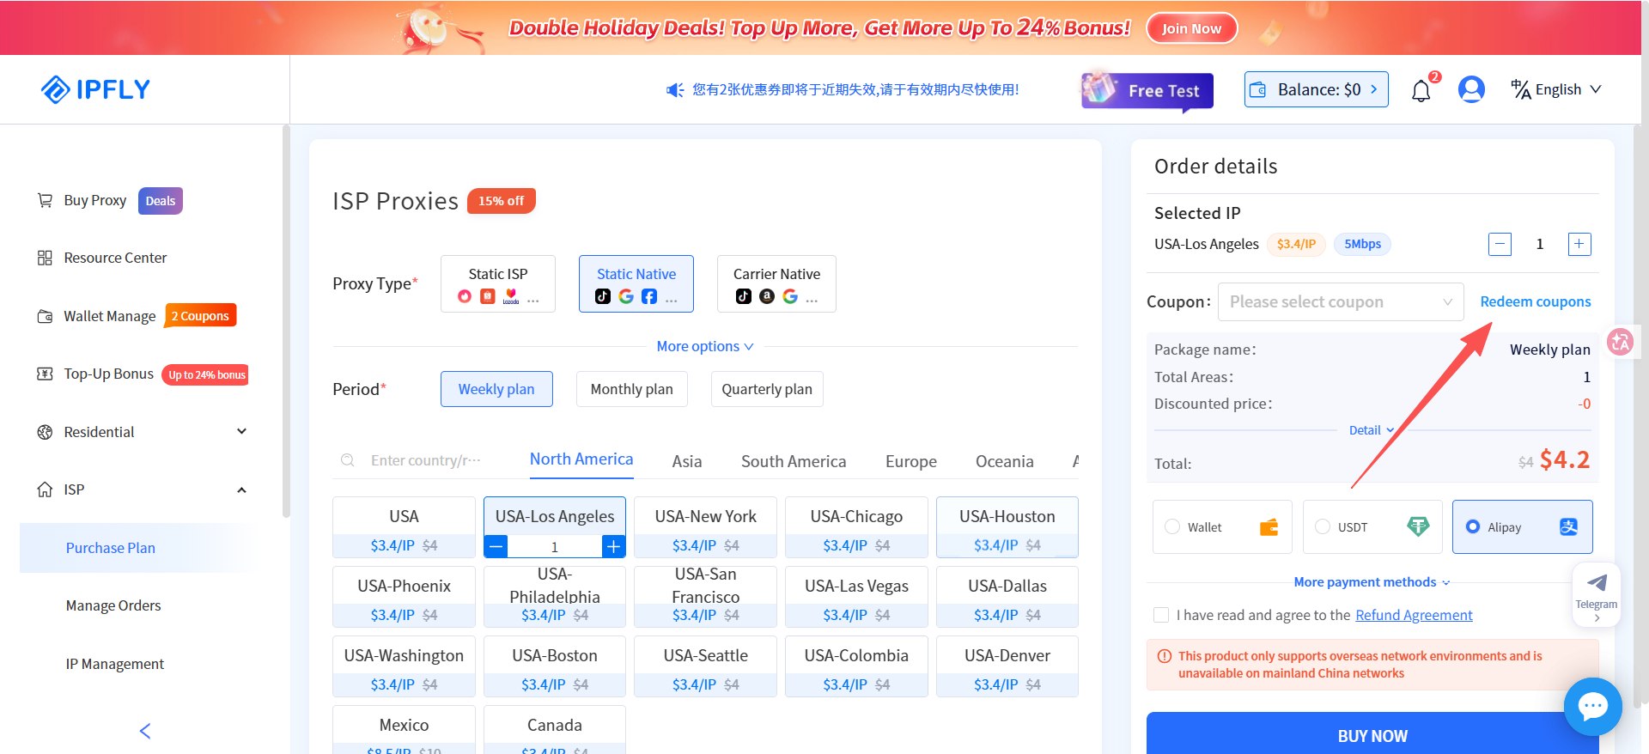This screenshot has height=754, width=1649.
Task: Click plus on USA-Los Angeles card
Action: [x=613, y=546]
